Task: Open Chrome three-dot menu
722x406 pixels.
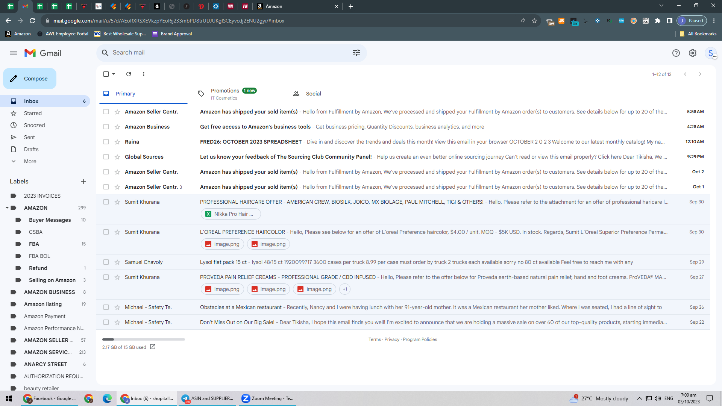Action: tap(714, 21)
